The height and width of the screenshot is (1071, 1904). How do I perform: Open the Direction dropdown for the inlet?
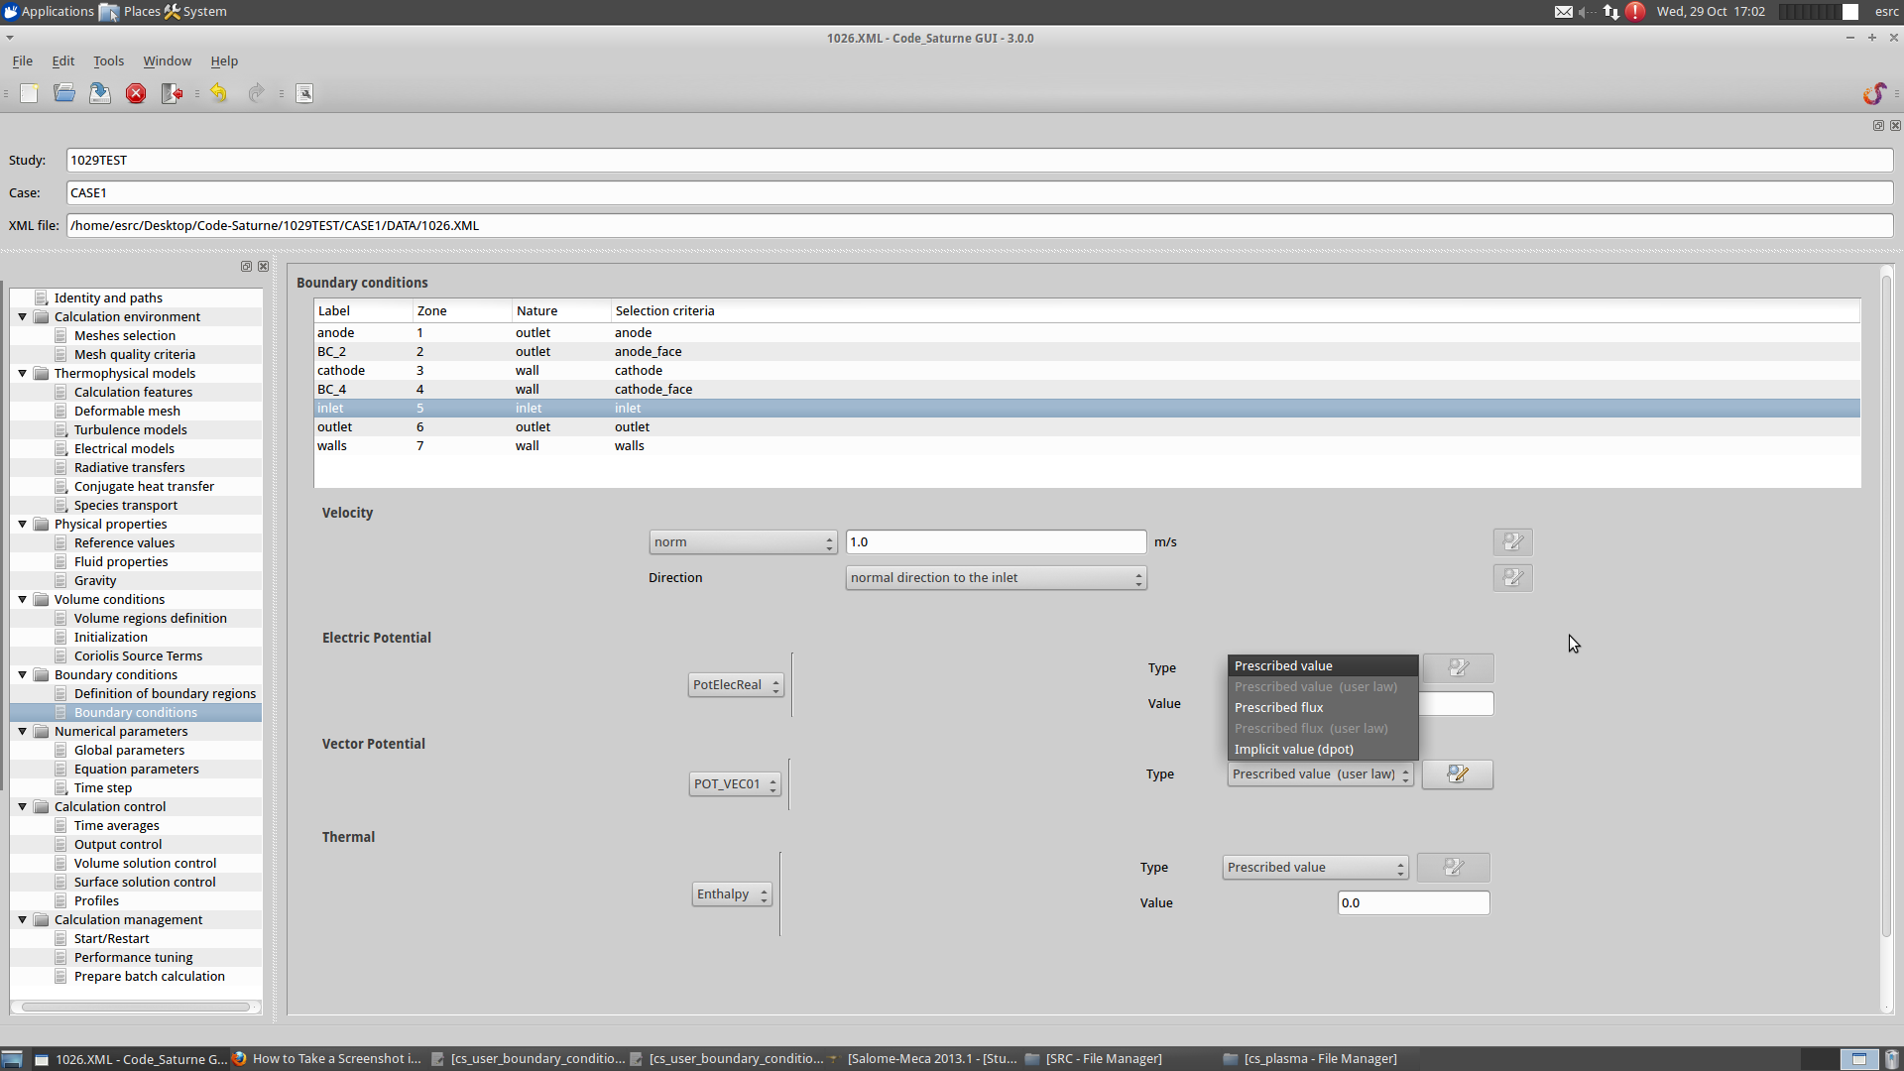pyautogui.click(x=996, y=578)
